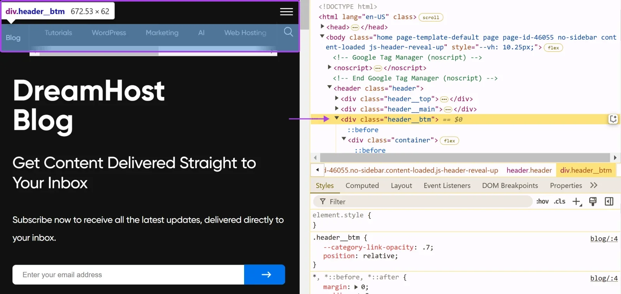The image size is (621, 294).
Task: Click the search magnifier icon in blog nav
Action: coord(288,32)
